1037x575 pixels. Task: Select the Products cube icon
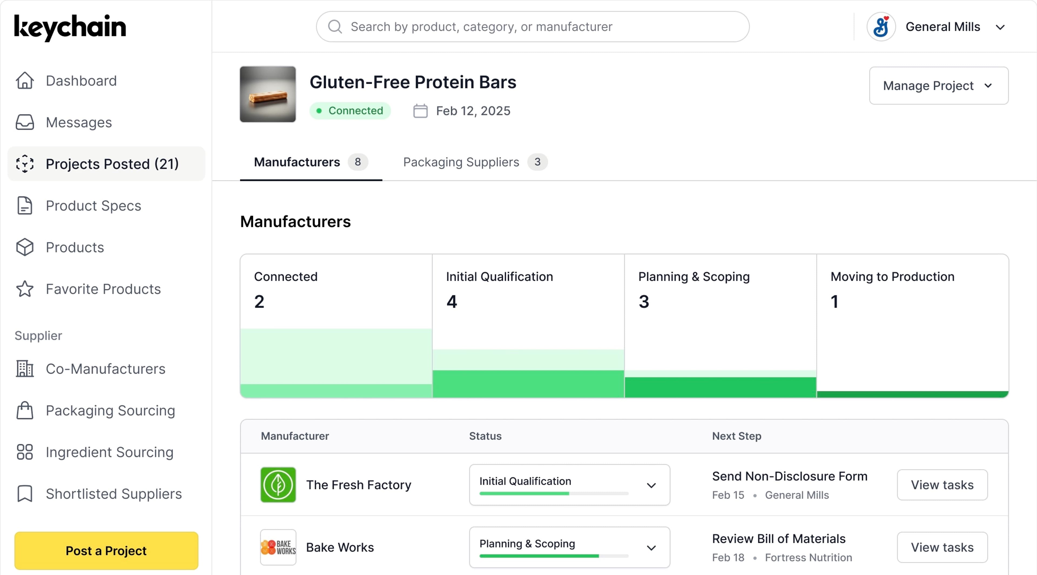point(25,247)
